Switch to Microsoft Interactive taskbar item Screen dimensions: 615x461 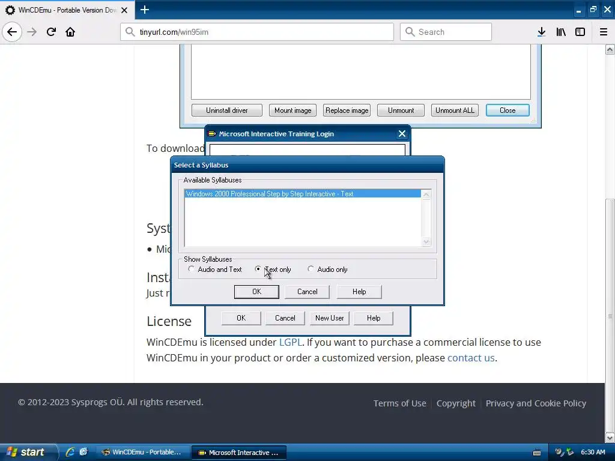pyautogui.click(x=238, y=453)
